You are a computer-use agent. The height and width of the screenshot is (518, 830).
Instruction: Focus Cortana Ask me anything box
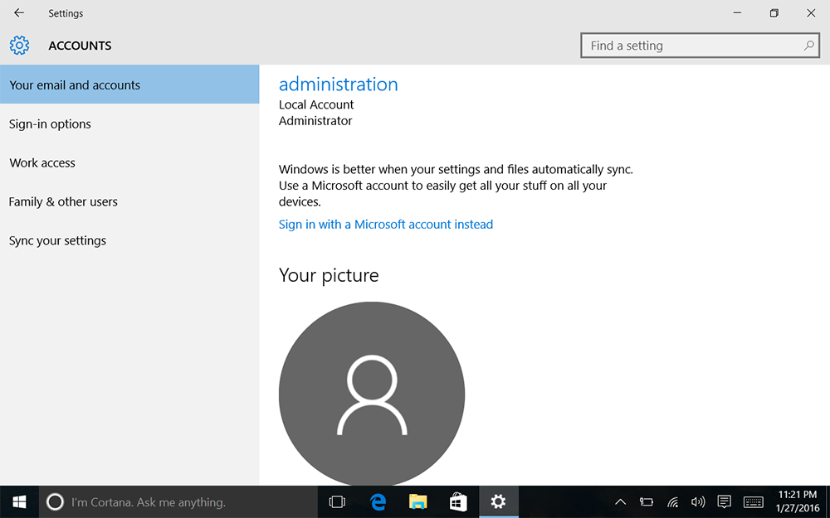[x=178, y=501]
